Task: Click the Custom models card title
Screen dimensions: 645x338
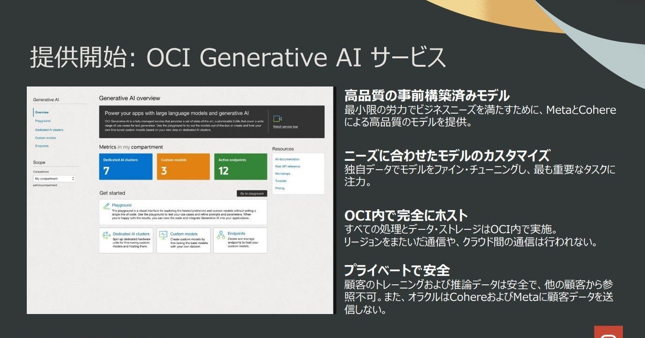Action: click(x=184, y=234)
